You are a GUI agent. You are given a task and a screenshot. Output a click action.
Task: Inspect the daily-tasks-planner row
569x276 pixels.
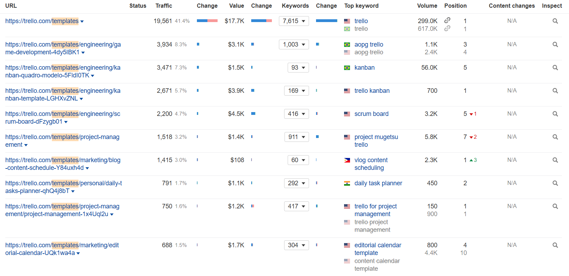555,183
